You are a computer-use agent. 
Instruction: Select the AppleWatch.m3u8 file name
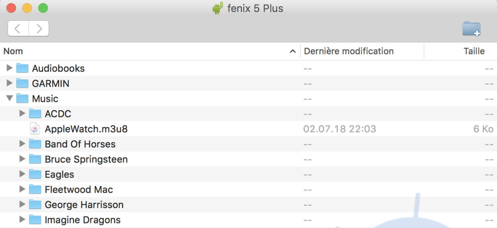tap(86, 129)
